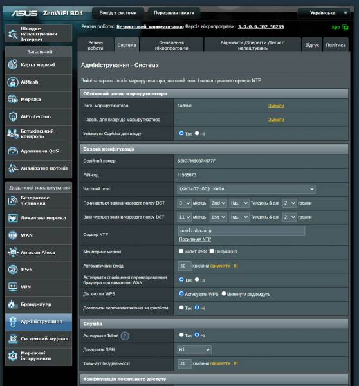Open the system log notepad icon
This screenshot has width=359, height=386.
(x=13, y=339)
